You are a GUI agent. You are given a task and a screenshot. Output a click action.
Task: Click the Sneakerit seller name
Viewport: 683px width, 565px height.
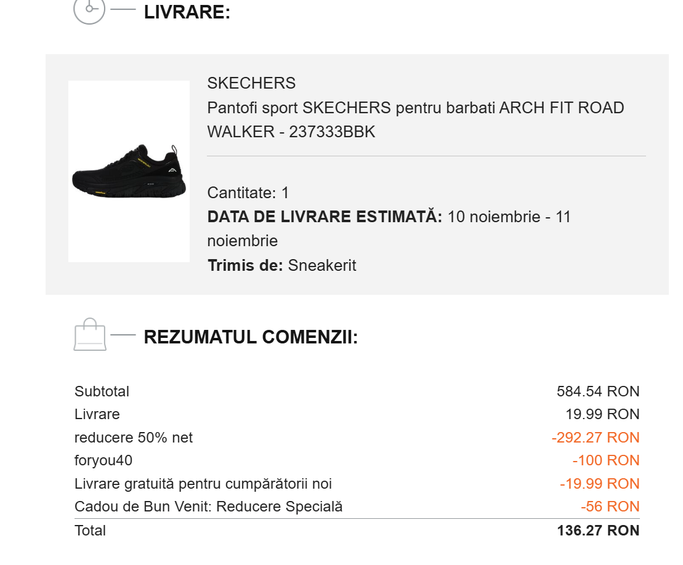(322, 266)
